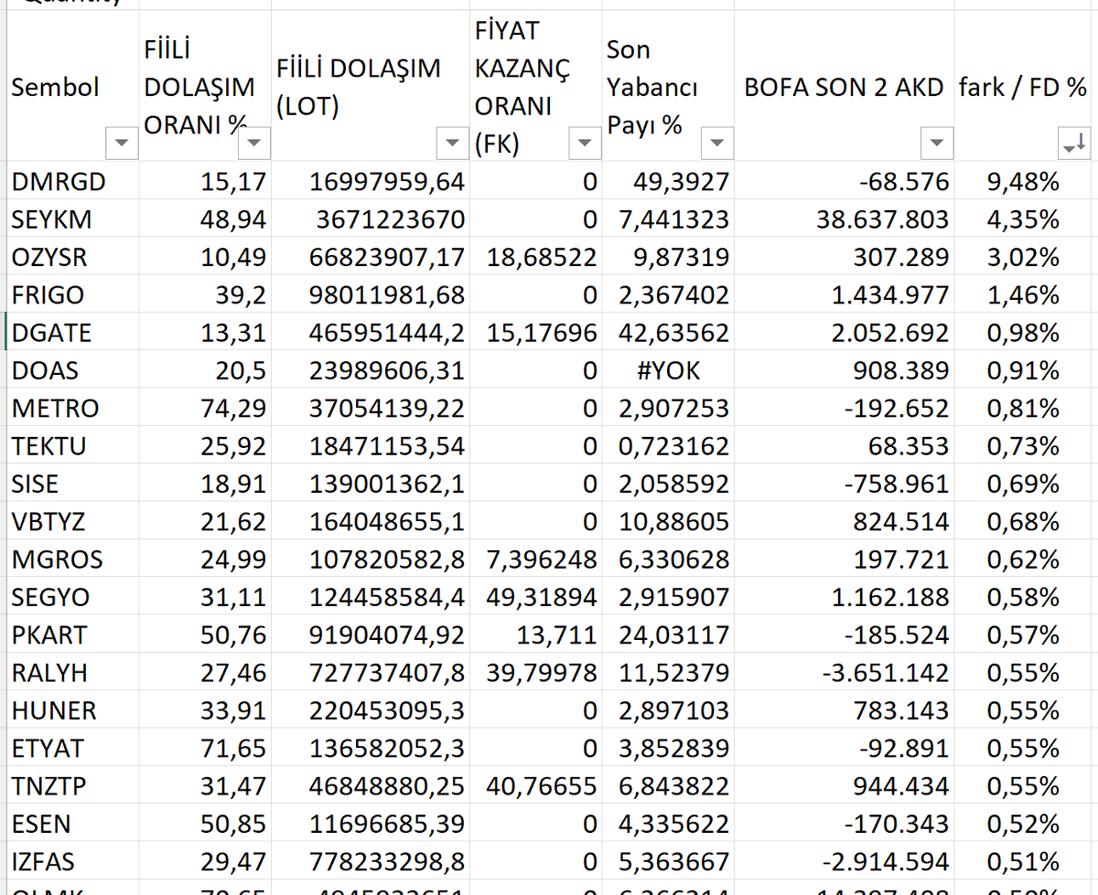Click the 74,29 float ratio for METRO
The image size is (1098, 895).
205,409
